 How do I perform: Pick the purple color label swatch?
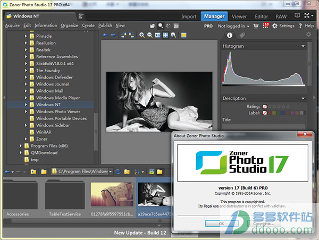point(292,113)
